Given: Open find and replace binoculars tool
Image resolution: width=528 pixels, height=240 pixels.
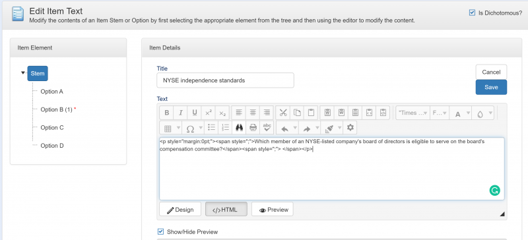Looking at the screenshot, I should [x=240, y=128].
